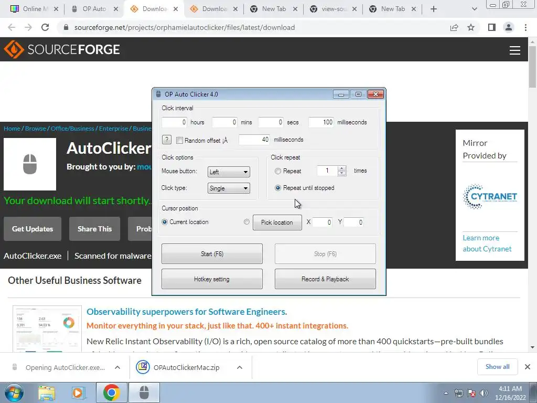The image size is (537, 403).
Task: Click the Home breadcrumb link
Action: tap(12, 129)
